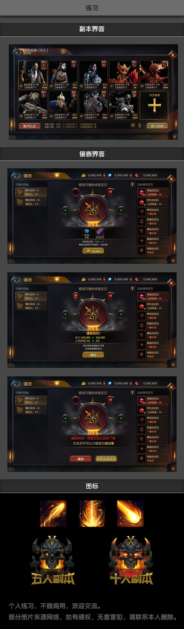Select the vertical flame pillar skill icon
Image resolution: width=184 pixels, height=629 pixels.
click(92, 513)
